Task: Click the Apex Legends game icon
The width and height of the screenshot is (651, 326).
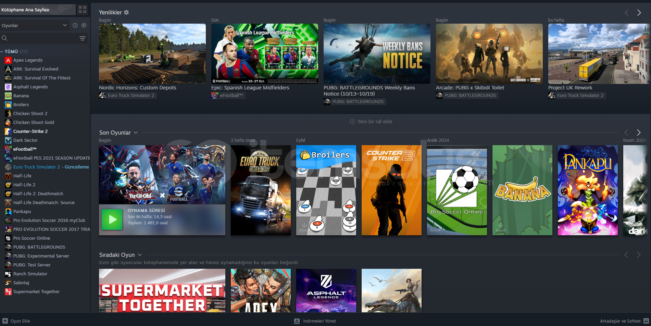Action: click(8, 60)
